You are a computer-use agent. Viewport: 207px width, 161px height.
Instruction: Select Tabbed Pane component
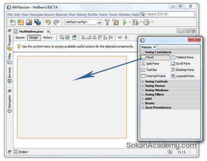tap(182, 57)
